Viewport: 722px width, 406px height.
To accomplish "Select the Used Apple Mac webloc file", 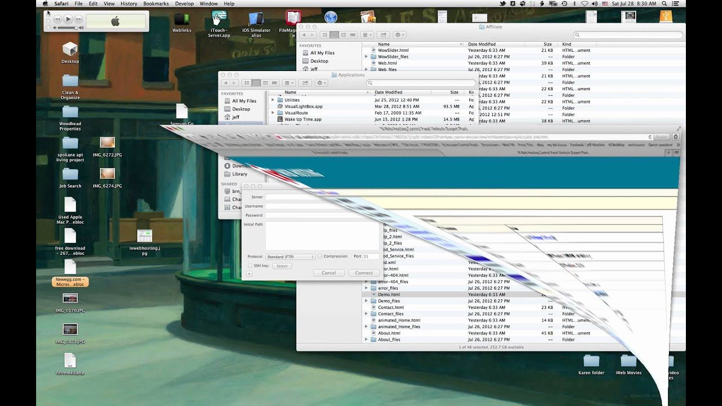I will 70,210.
